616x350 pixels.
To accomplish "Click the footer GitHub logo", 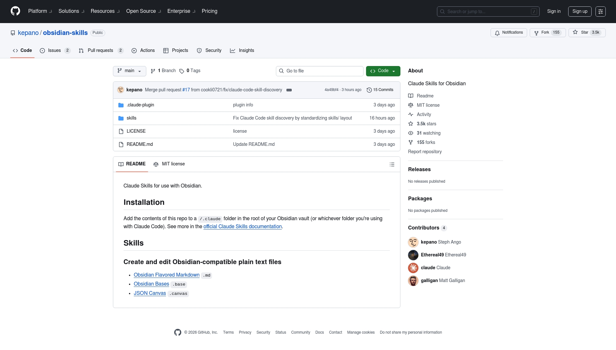I will click(x=178, y=332).
